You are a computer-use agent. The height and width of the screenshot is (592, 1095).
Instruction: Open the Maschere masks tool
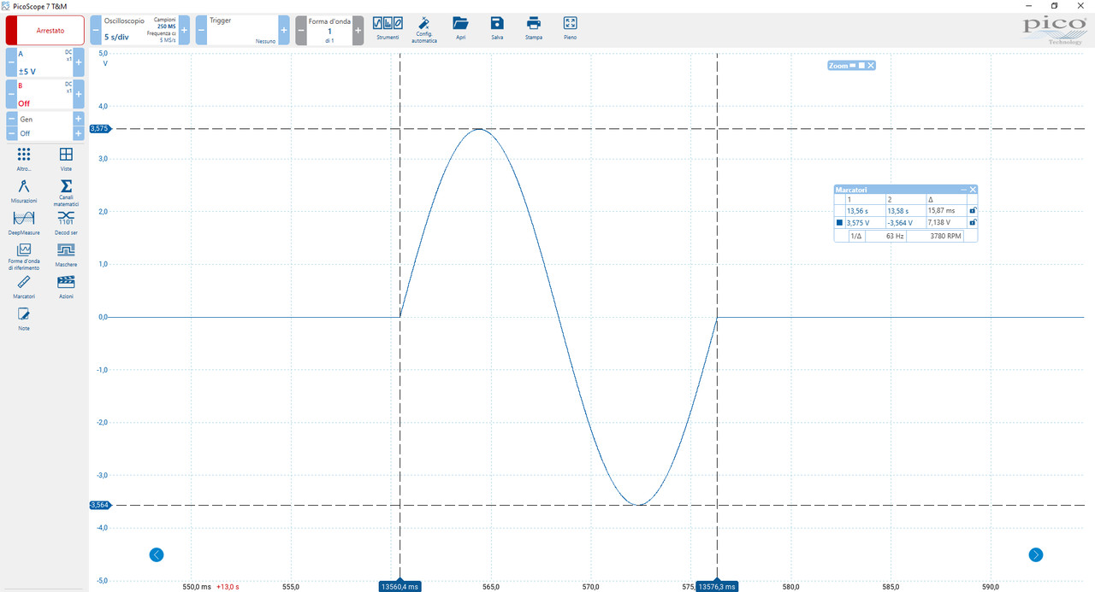click(66, 255)
